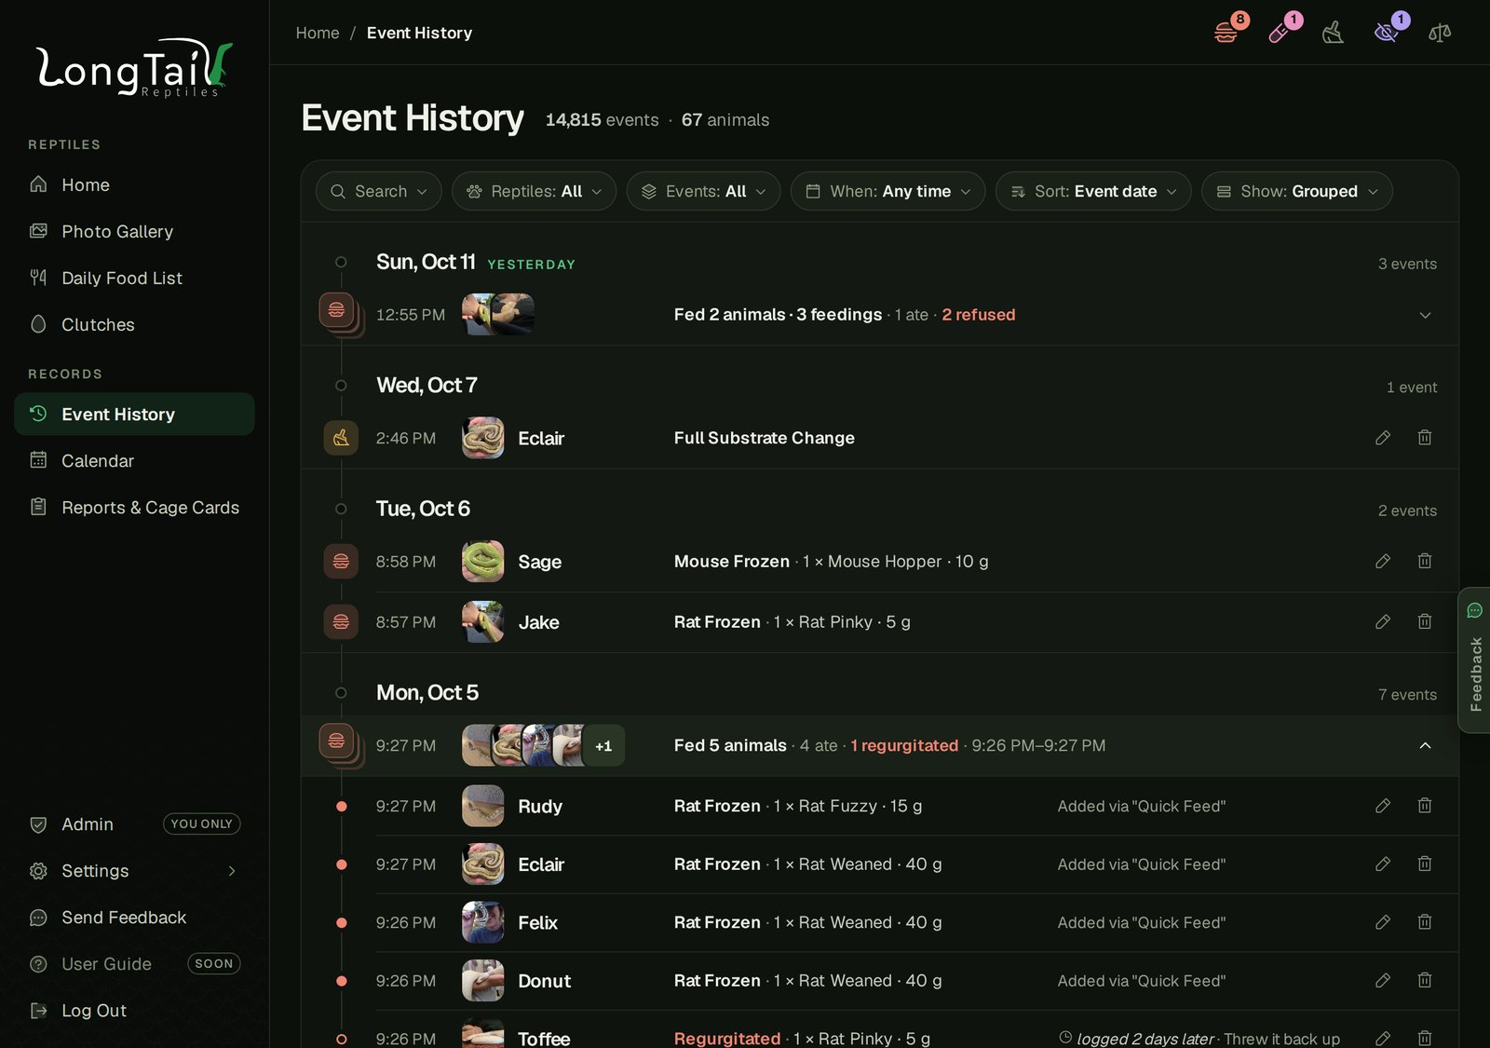The width and height of the screenshot is (1490, 1048).
Task: Open the Search dropdown filter
Action: [x=379, y=191]
